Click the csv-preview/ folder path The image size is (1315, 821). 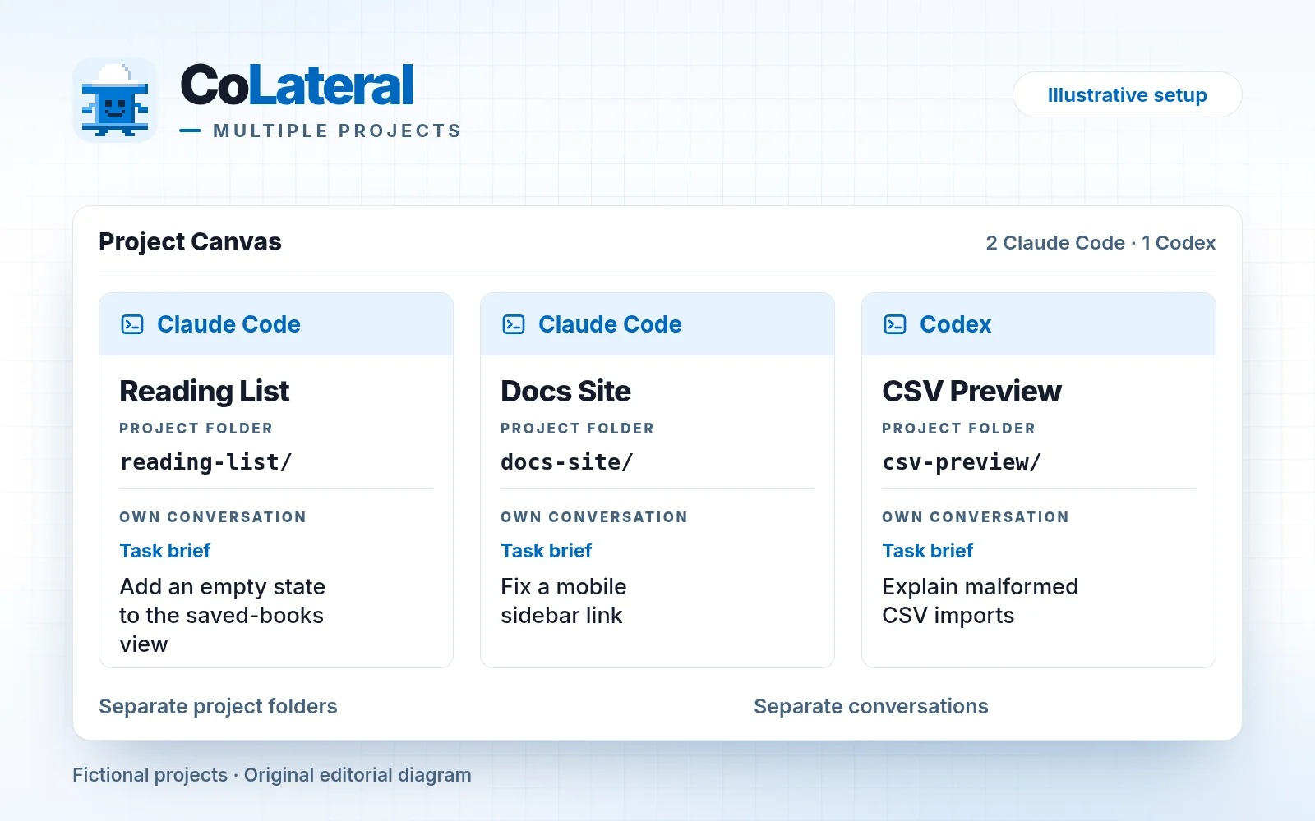tap(962, 462)
